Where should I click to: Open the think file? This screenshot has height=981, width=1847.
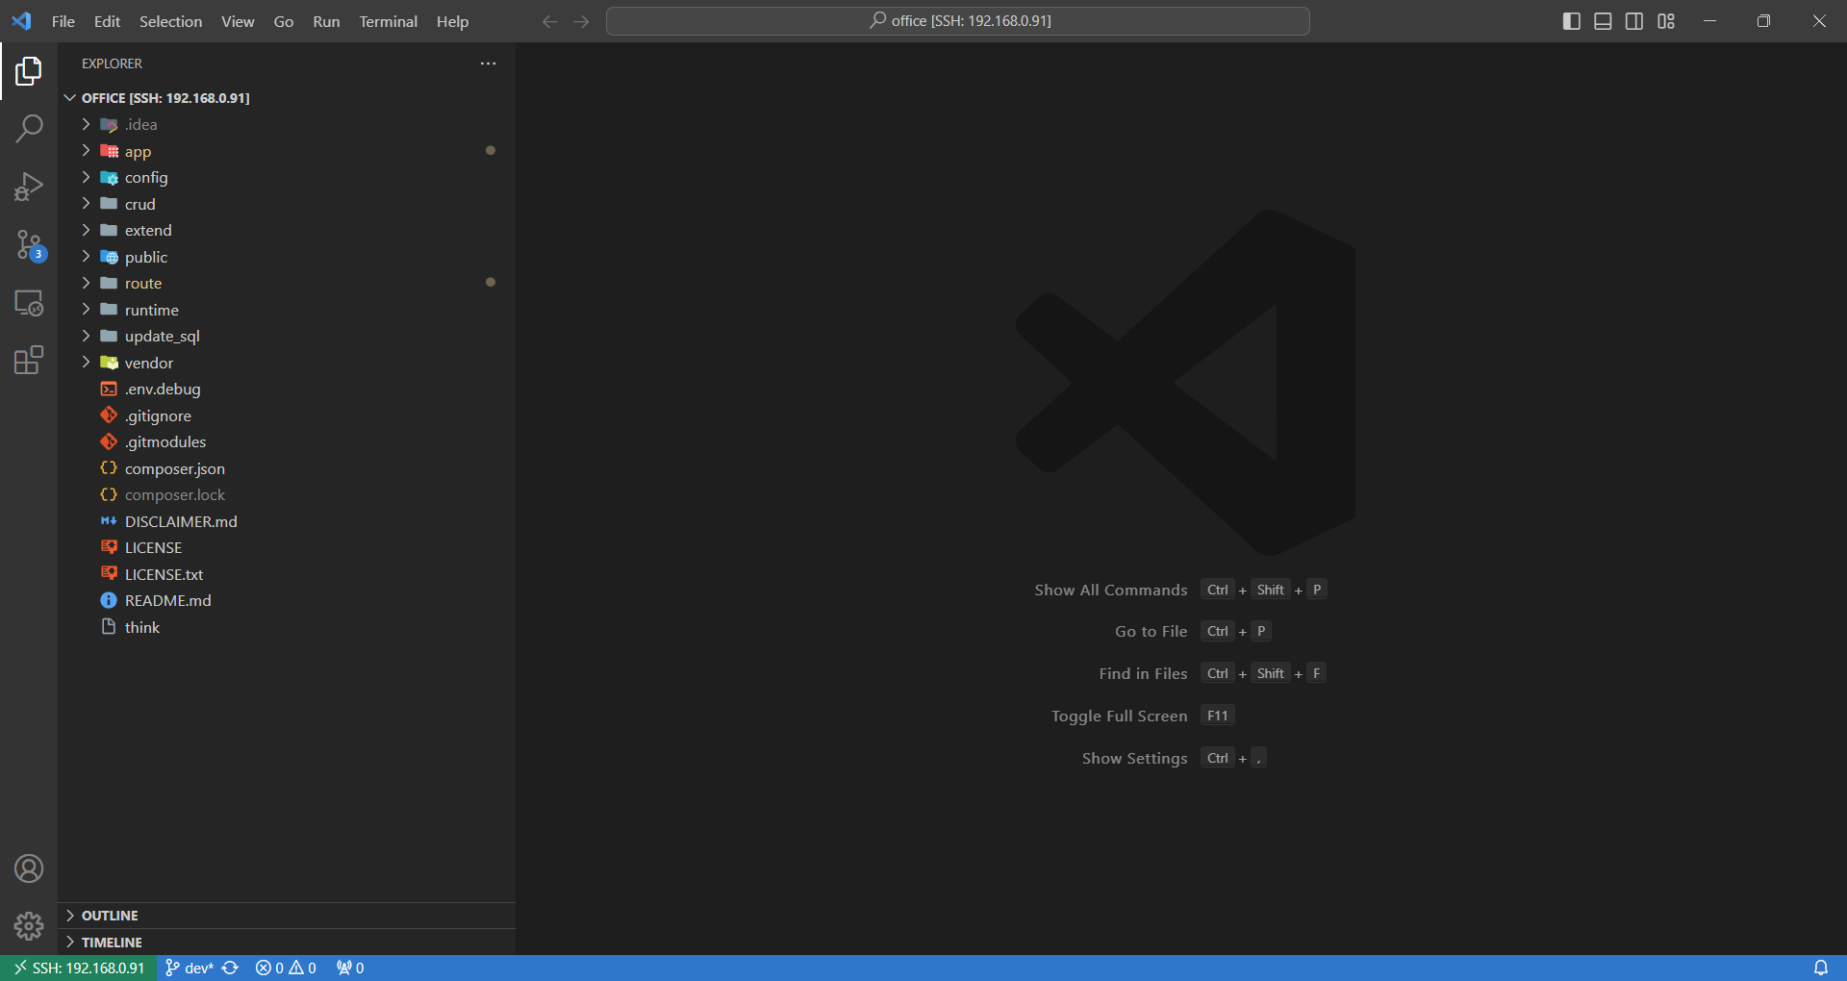(x=287, y=627)
